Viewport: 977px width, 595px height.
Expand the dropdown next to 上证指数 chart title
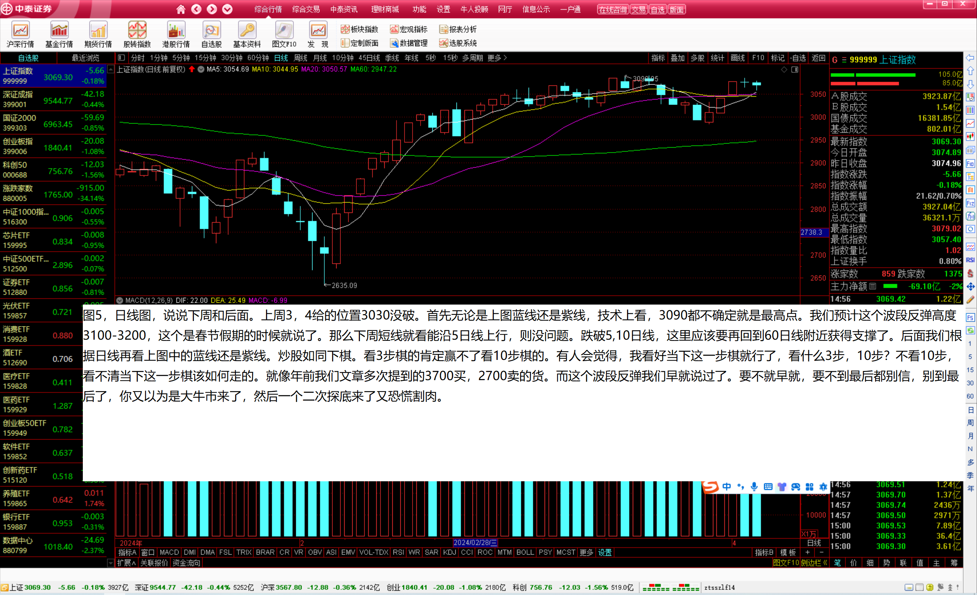click(x=201, y=69)
